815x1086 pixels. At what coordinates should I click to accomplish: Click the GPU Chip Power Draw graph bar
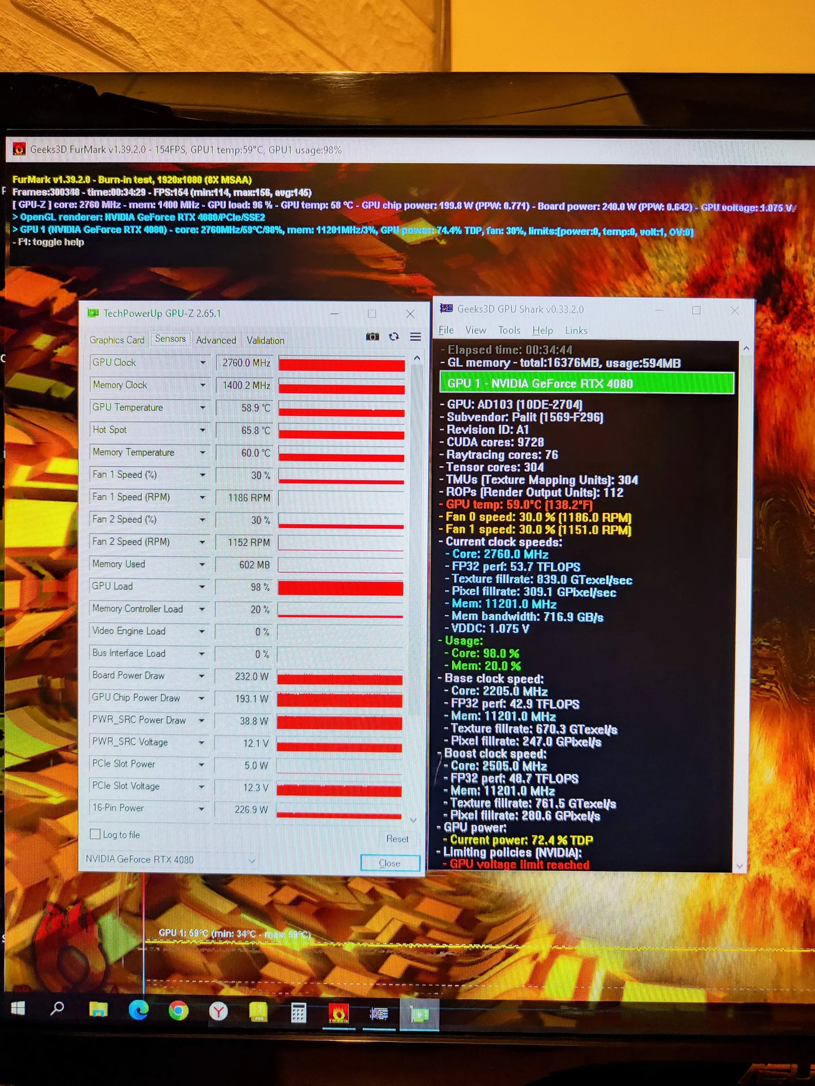click(x=340, y=700)
